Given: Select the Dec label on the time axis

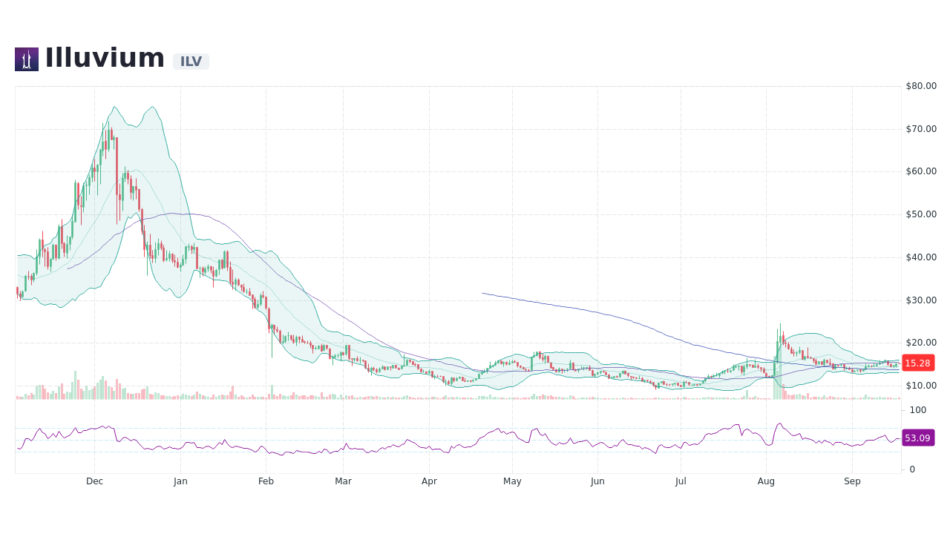Looking at the screenshot, I should 94,481.
